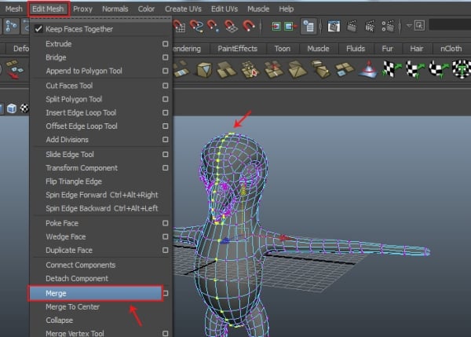Open Duplicate Face options box

pos(165,250)
